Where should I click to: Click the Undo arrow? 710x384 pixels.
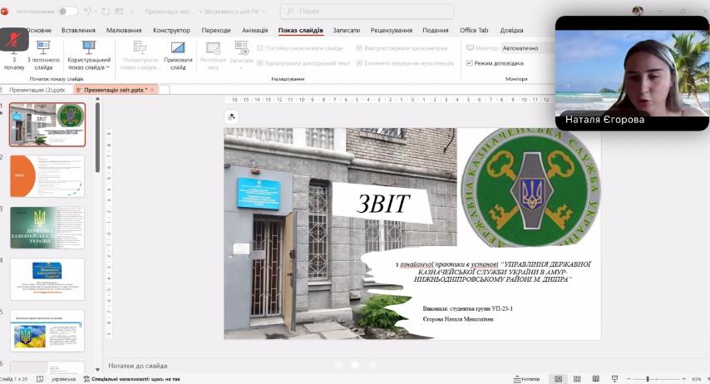(x=88, y=12)
